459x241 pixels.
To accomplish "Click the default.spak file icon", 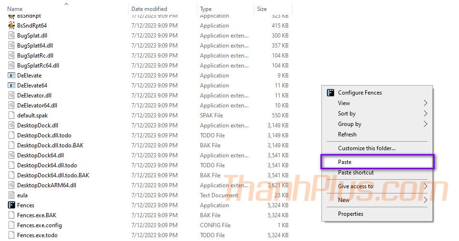I will (x=11, y=116).
